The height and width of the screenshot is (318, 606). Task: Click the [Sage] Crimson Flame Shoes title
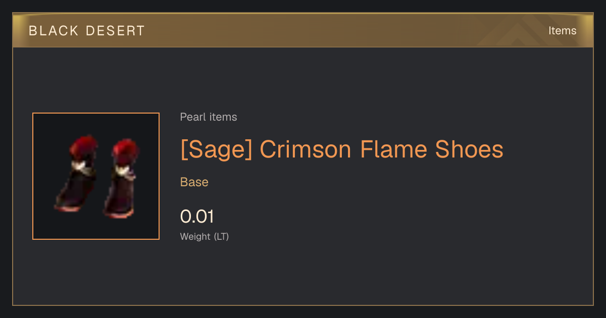pos(342,149)
